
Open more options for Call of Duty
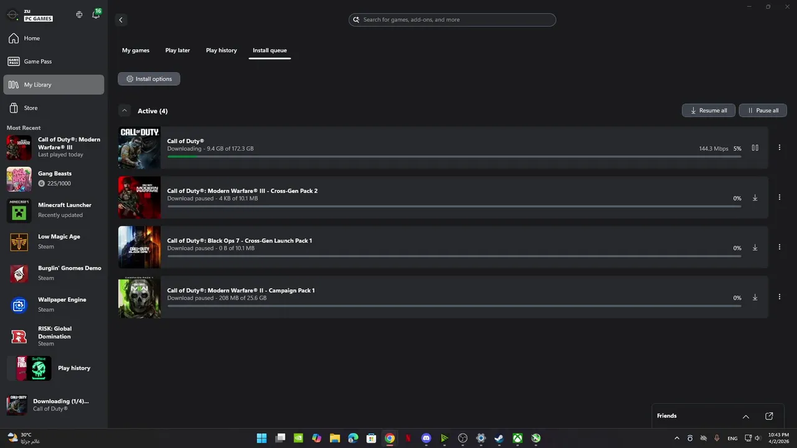[x=780, y=148]
